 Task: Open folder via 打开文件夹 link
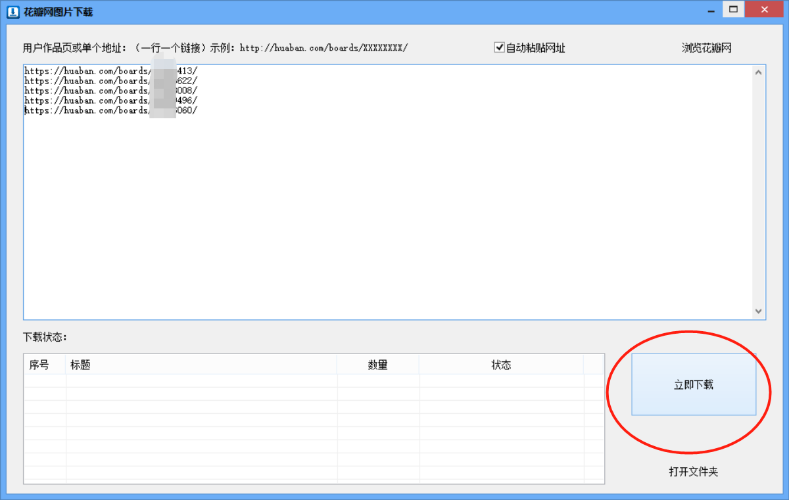[x=694, y=472]
